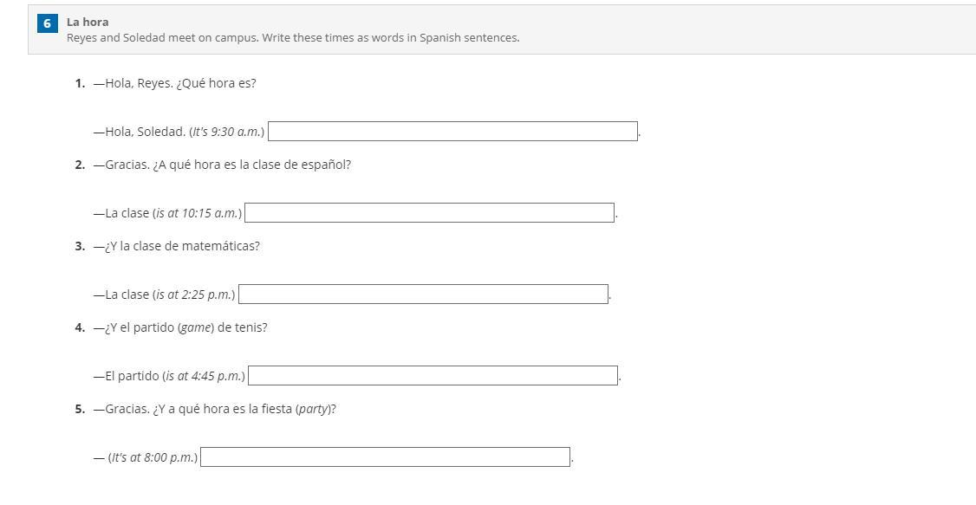This screenshot has height=505, width=976.
Task: Click the question about la clase de español
Action: pos(222,165)
